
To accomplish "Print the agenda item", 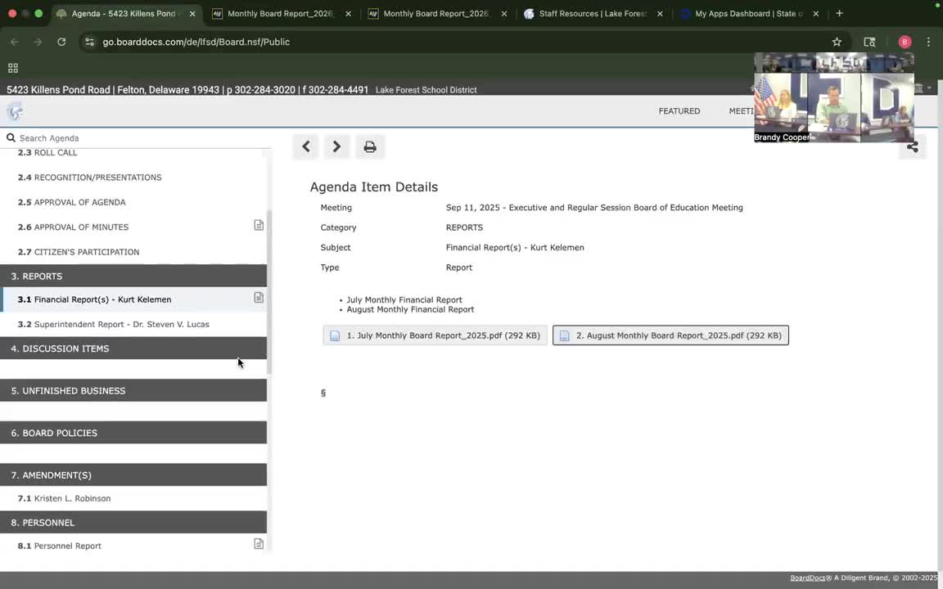I will click(370, 147).
